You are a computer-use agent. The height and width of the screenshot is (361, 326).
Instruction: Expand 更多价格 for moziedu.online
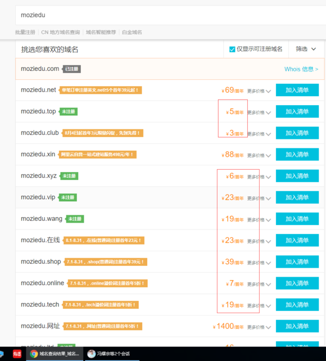[259, 285]
